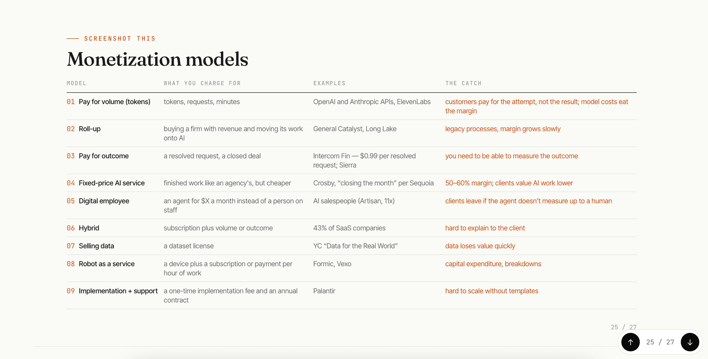The width and height of the screenshot is (708, 359).
Task: Click the gray page number '25 / 27' above the navigation pill
Action: pyautogui.click(x=624, y=327)
